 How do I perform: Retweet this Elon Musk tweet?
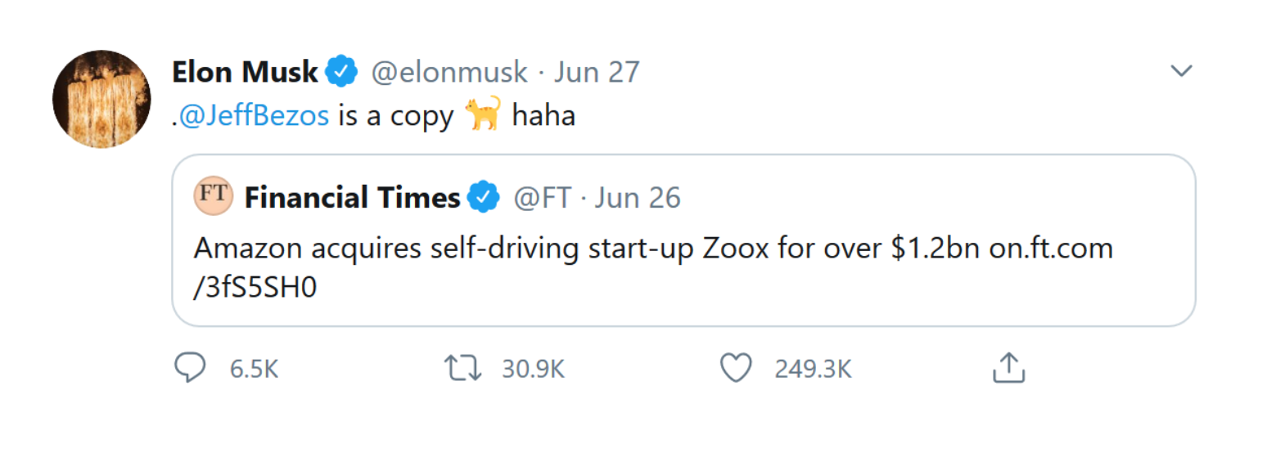461,369
